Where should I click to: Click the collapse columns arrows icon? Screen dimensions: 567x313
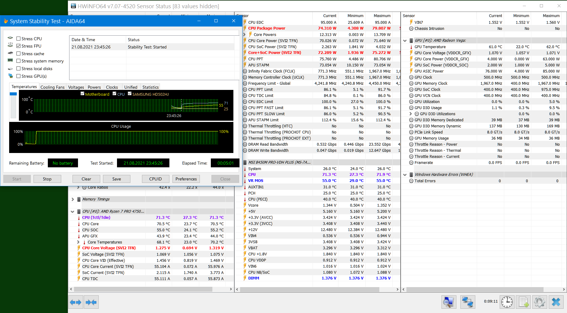[91, 302]
